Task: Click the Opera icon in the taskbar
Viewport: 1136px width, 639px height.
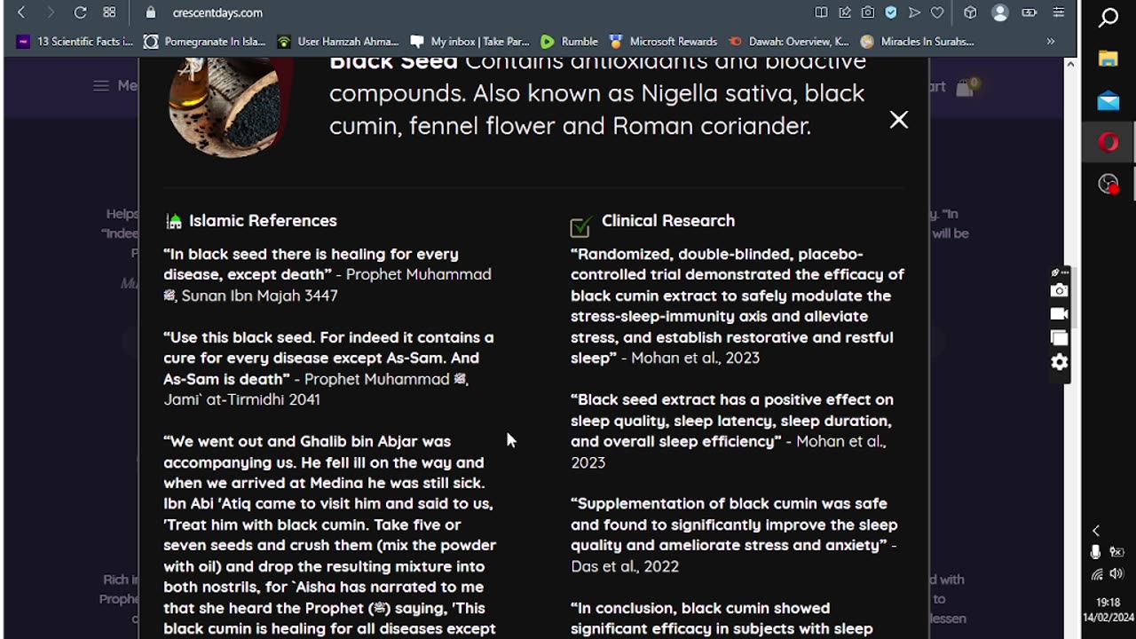Action: 1108,142
